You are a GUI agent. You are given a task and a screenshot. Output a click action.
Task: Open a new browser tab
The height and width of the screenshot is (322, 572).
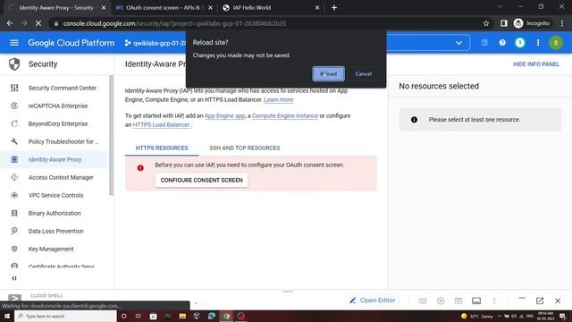tap(333, 8)
